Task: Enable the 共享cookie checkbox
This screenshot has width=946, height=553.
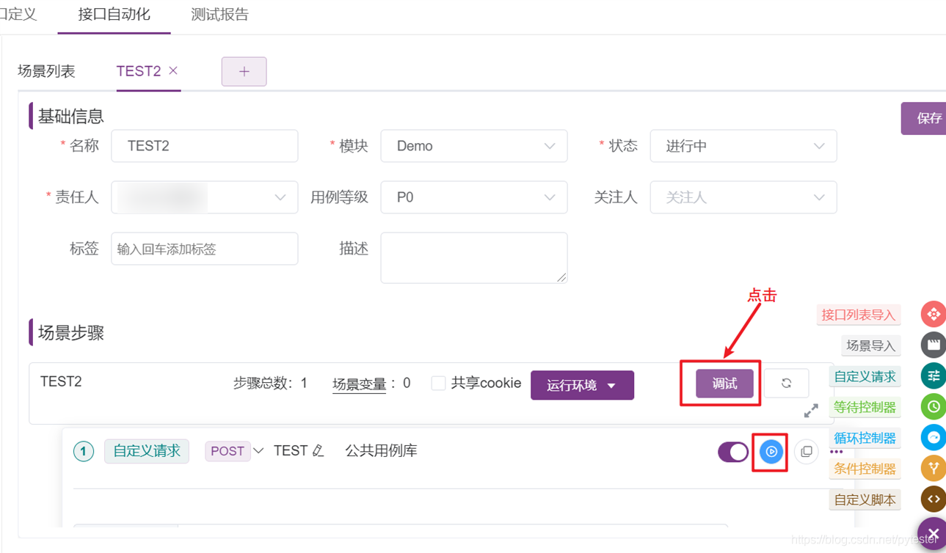Action: [438, 384]
